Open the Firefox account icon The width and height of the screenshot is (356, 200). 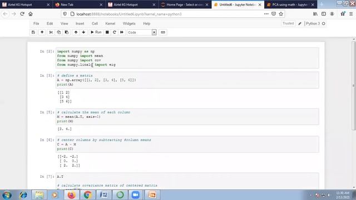click(x=332, y=14)
